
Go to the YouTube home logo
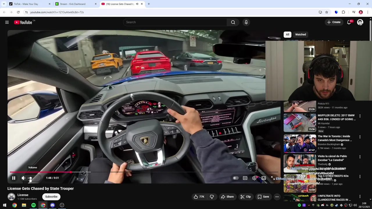click(x=23, y=22)
